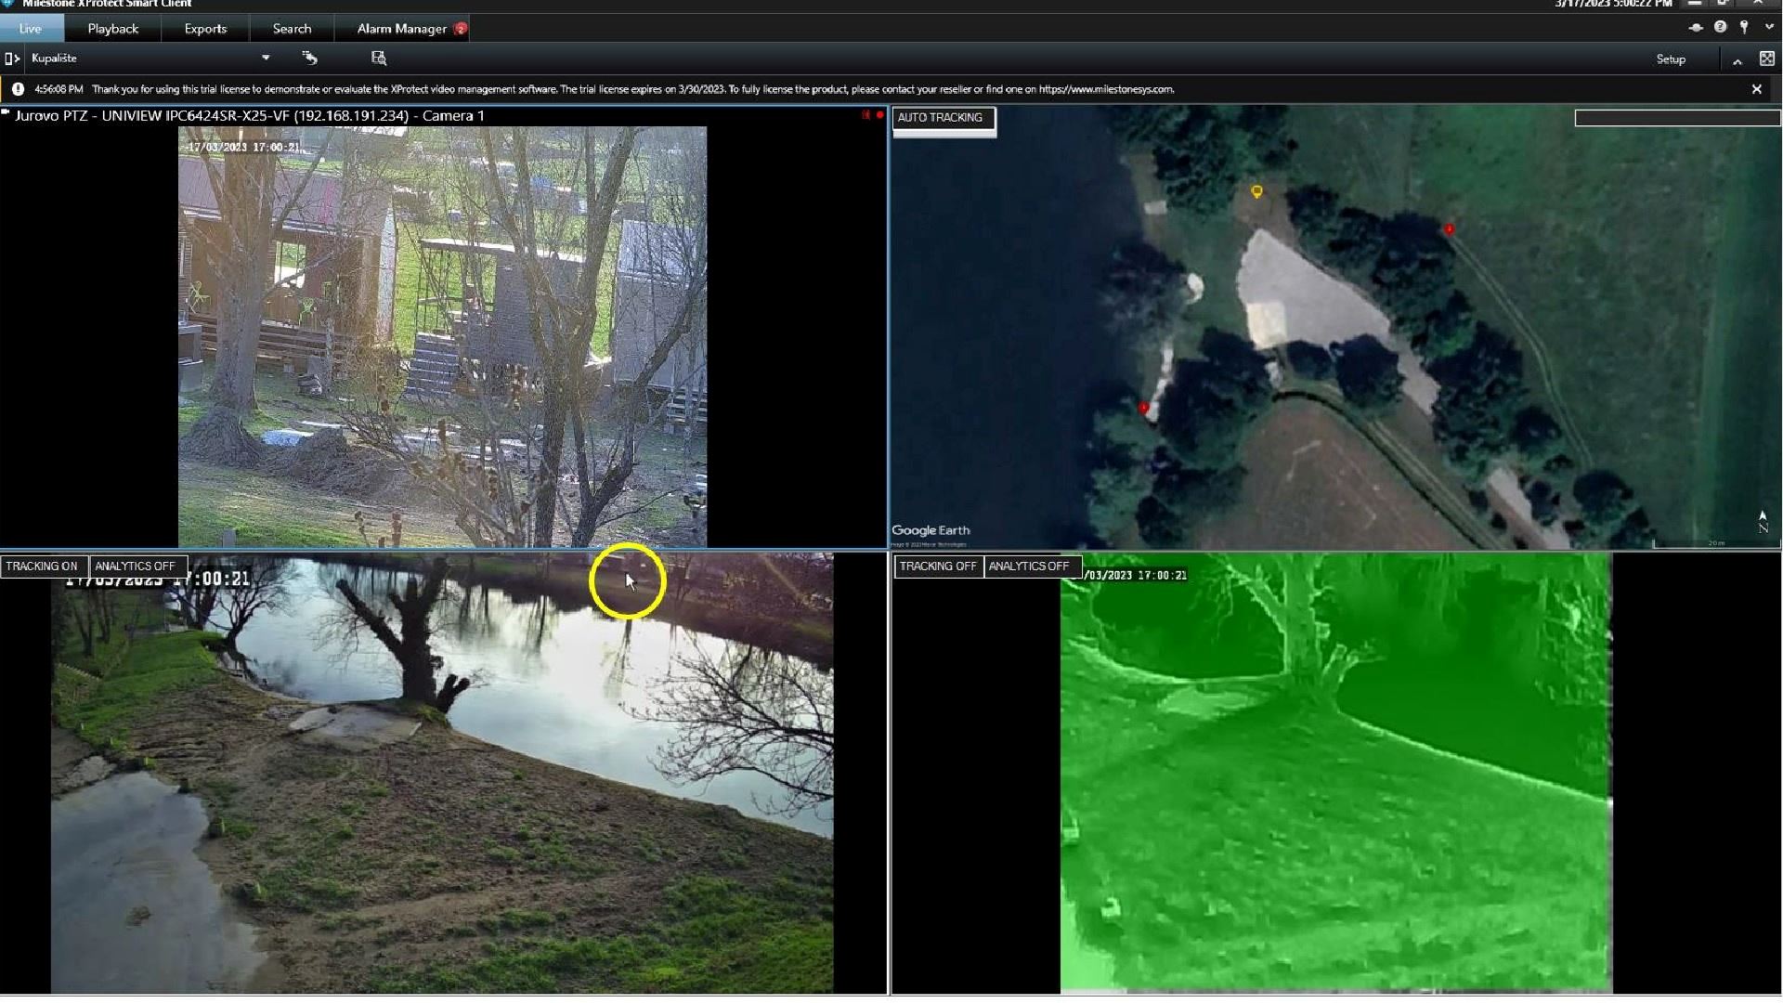Expand the top-right settings chevron menu

tap(1769, 27)
